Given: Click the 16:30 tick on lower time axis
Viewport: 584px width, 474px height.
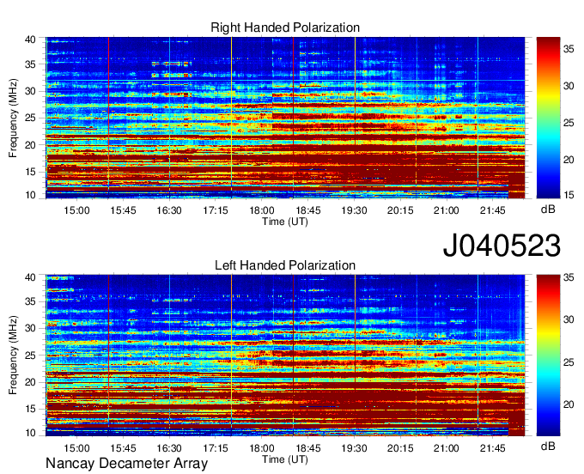Looking at the screenshot, I should coord(169,448).
